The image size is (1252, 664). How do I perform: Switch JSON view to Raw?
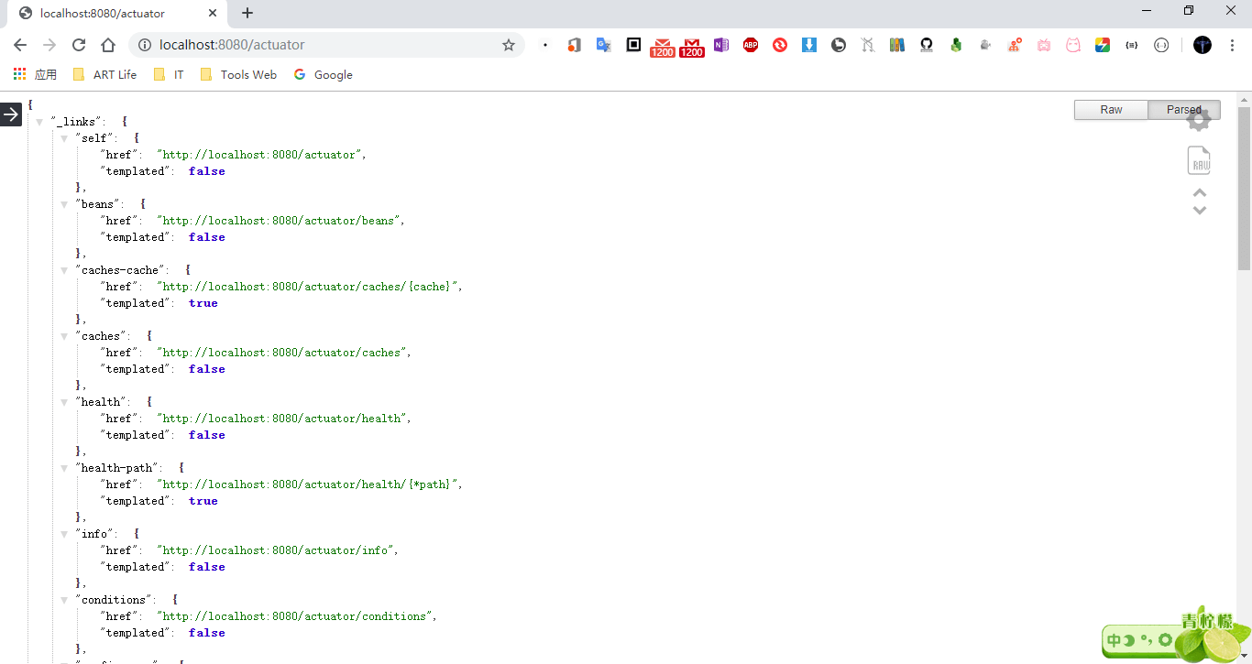point(1111,110)
